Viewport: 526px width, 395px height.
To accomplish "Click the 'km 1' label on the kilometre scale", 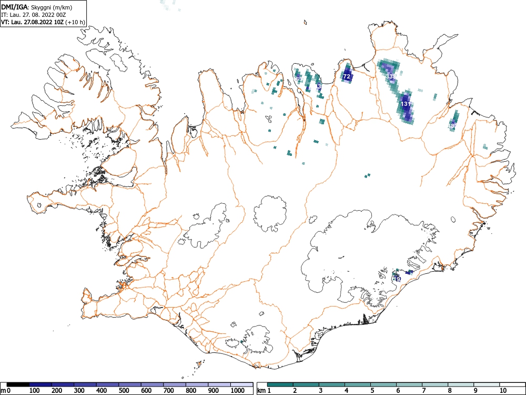I will [x=264, y=391].
